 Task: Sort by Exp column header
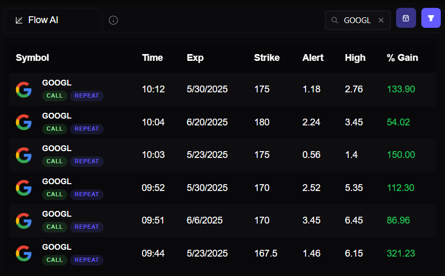click(195, 58)
